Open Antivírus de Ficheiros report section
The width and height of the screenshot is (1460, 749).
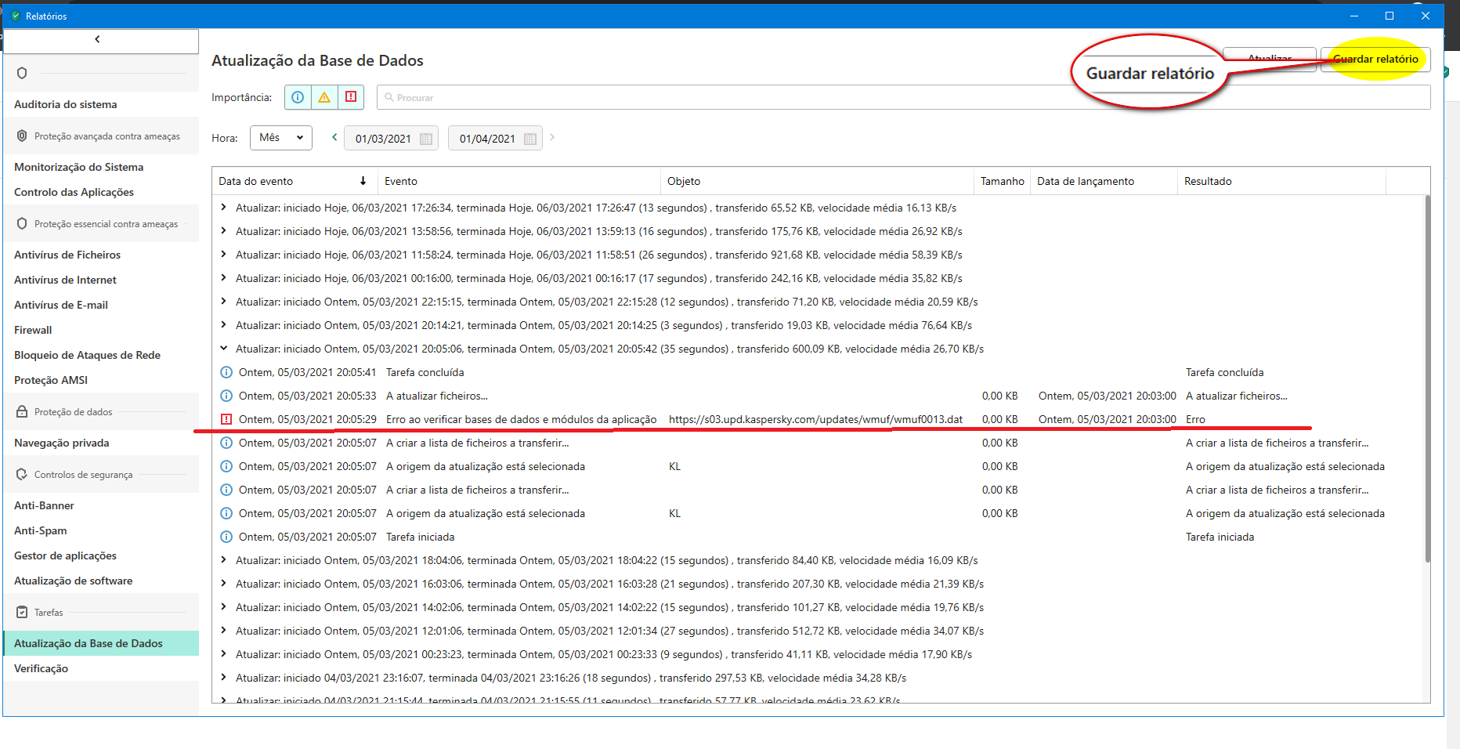pyautogui.click(x=67, y=255)
